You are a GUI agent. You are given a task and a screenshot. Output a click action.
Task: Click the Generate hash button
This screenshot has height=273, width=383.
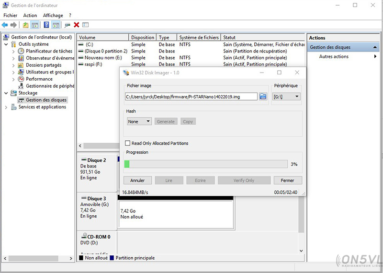tap(166, 121)
